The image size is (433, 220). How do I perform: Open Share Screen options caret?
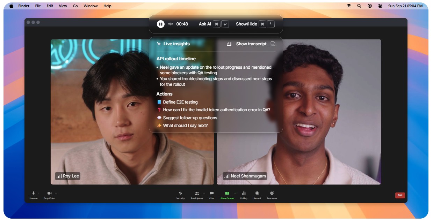coord(235,193)
